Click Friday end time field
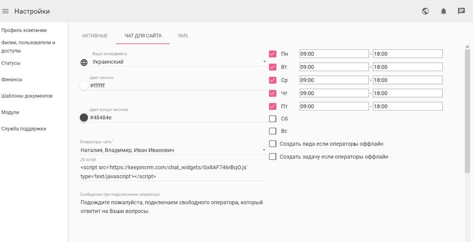 pyautogui.click(x=407, y=106)
